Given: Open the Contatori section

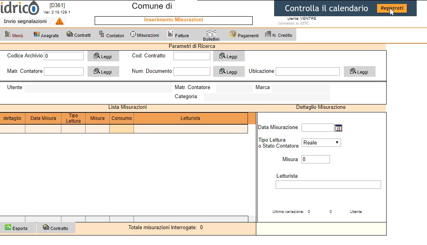Looking at the screenshot, I should tap(111, 35).
